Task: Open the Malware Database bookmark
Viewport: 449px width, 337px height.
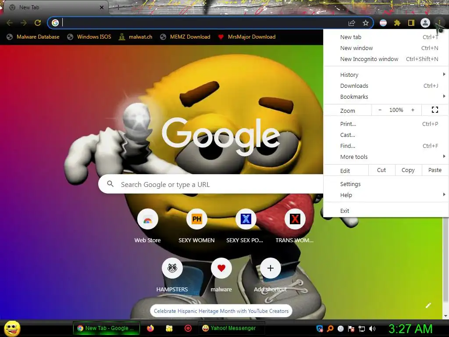Action: (33, 37)
